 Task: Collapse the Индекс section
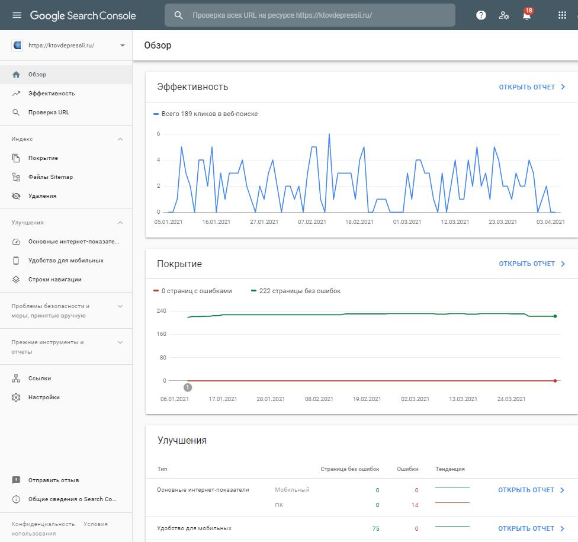click(120, 139)
